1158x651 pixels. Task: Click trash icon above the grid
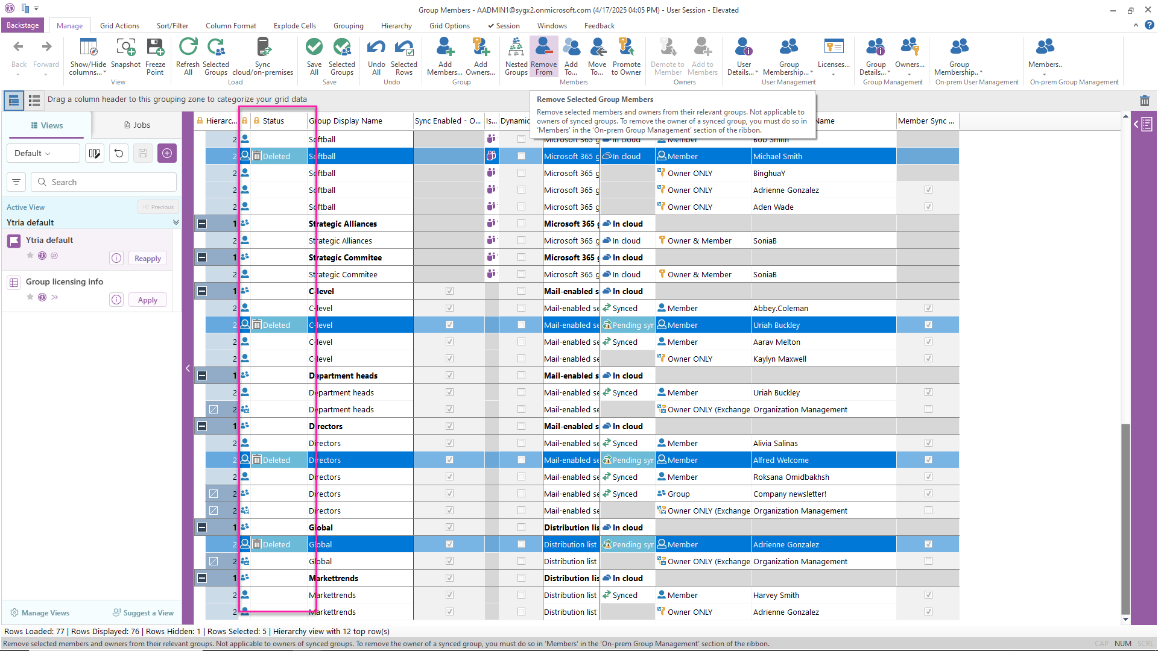(1144, 101)
